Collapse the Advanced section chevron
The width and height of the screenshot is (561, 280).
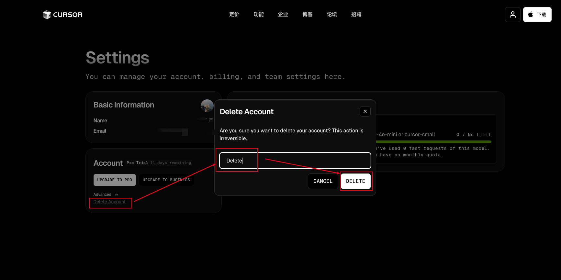click(117, 195)
